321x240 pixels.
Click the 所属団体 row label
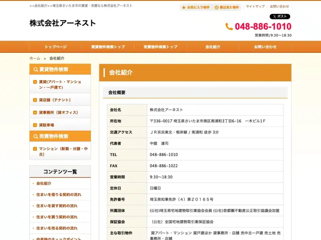click(117, 211)
